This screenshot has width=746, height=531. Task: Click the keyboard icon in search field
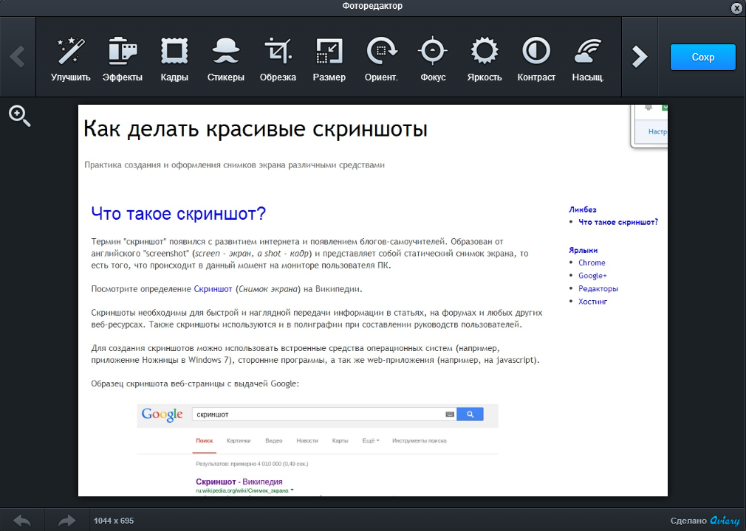[450, 414]
